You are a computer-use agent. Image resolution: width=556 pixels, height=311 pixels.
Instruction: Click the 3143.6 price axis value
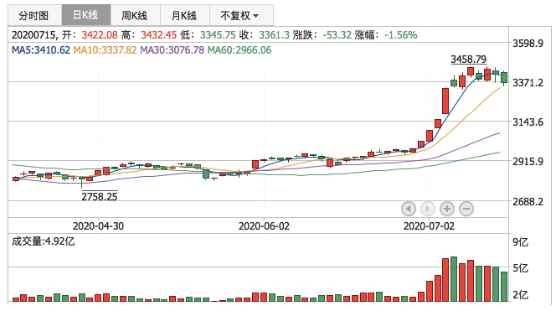pyautogui.click(x=528, y=122)
